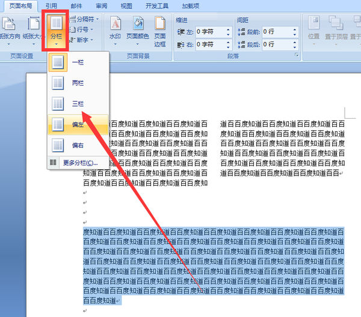The width and height of the screenshot is (361, 317).
Task: Click the 置于顶层 bring to front icon
Action: [335, 22]
